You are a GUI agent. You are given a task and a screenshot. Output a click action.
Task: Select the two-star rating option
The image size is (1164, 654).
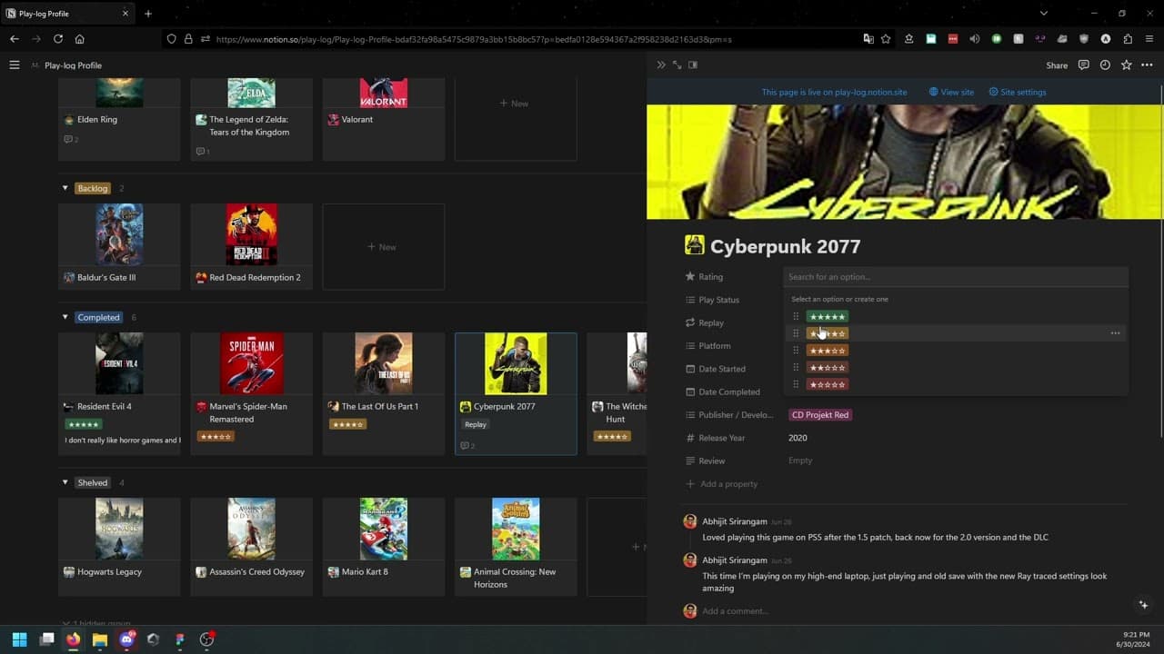[x=828, y=368]
